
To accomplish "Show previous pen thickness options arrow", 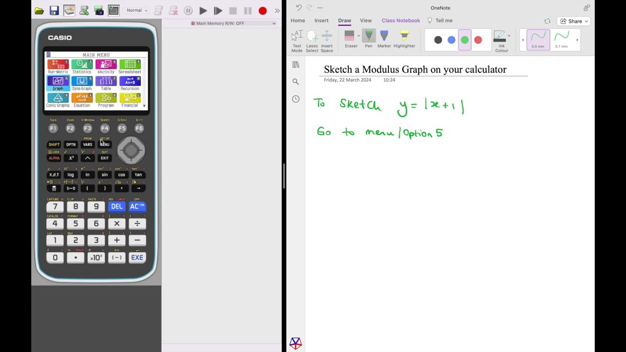I will tap(523, 40).
